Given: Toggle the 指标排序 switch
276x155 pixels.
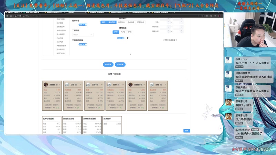Looking at the screenshot, I should pyautogui.click(x=83, y=25).
